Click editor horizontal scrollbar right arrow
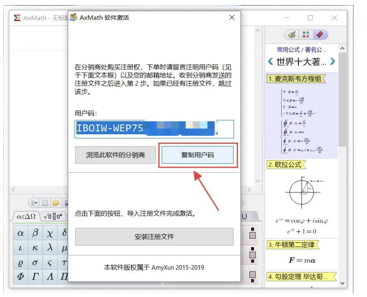This screenshot has height=297, width=367. [x=249, y=190]
